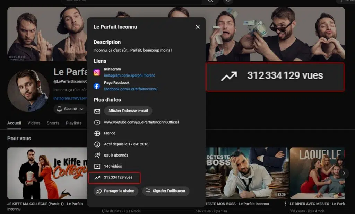The height and width of the screenshot is (214, 355).
Task: Click the Instagram logo icon
Action: point(97,72)
